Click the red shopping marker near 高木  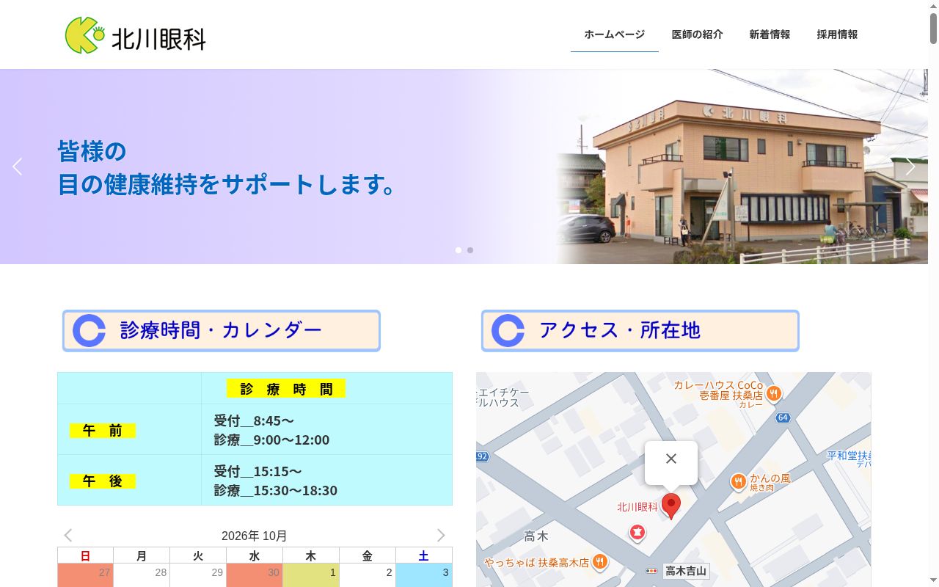(637, 532)
